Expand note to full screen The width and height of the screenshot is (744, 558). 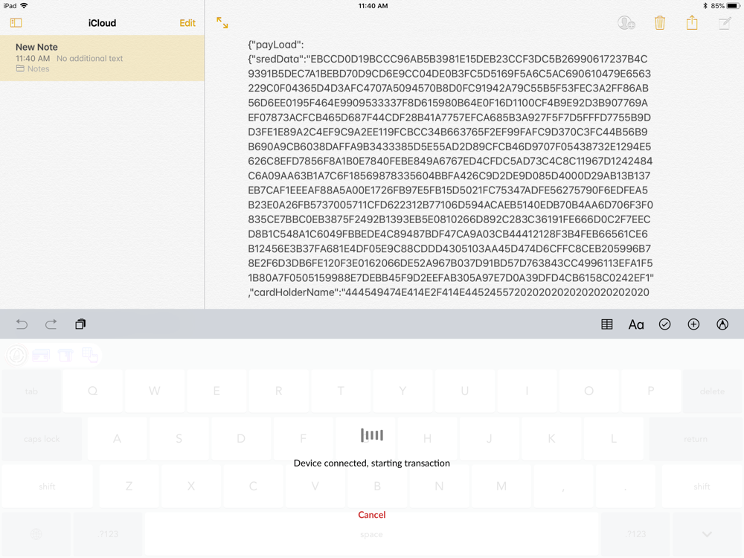tap(222, 23)
